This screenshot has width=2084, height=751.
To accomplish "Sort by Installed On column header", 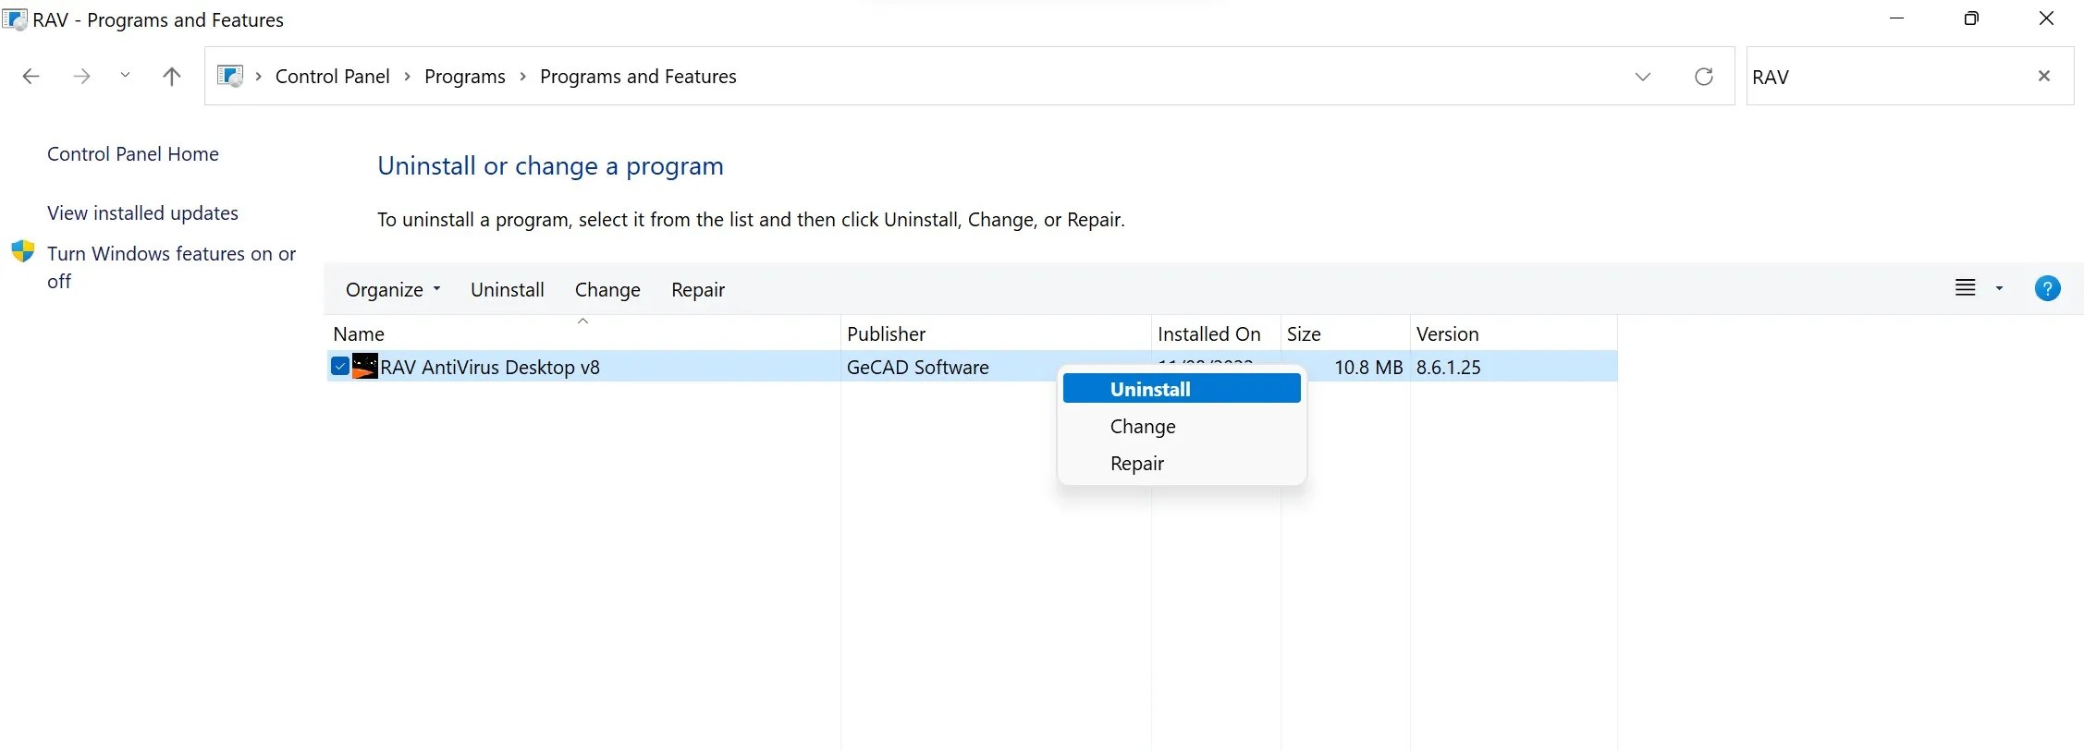I will pyautogui.click(x=1216, y=334).
